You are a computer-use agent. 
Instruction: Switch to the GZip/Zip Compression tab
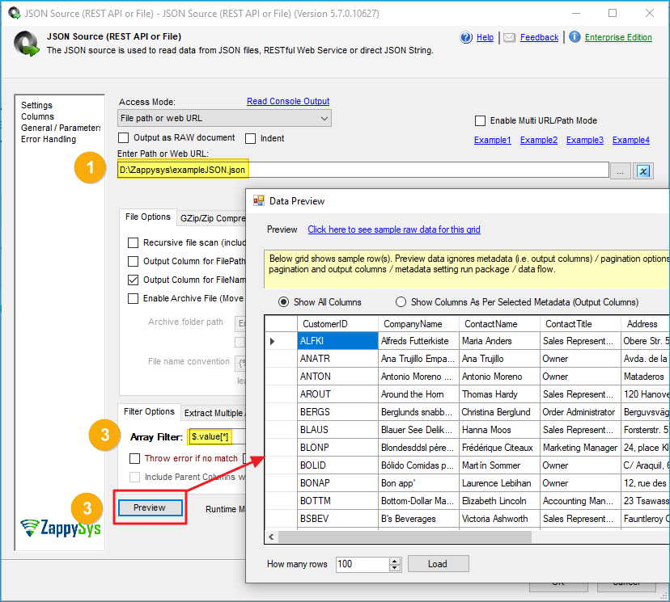tap(212, 217)
